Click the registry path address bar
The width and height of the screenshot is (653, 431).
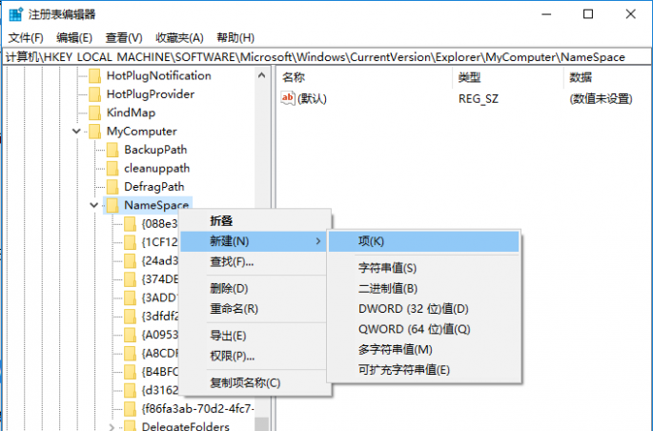[326, 57]
